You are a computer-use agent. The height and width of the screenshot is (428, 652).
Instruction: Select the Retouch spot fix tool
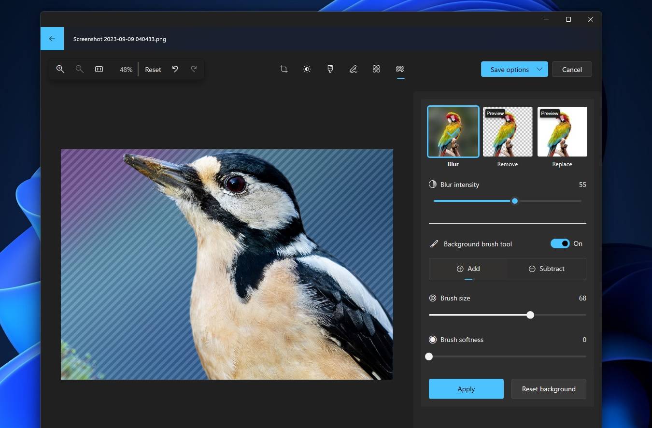(x=376, y=69)
